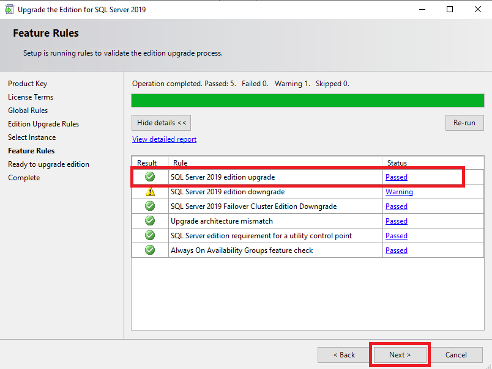Select 'Always On Availability Groups feature check' text
This screenshot has height=369, width=492.
(x=242, y=250)
